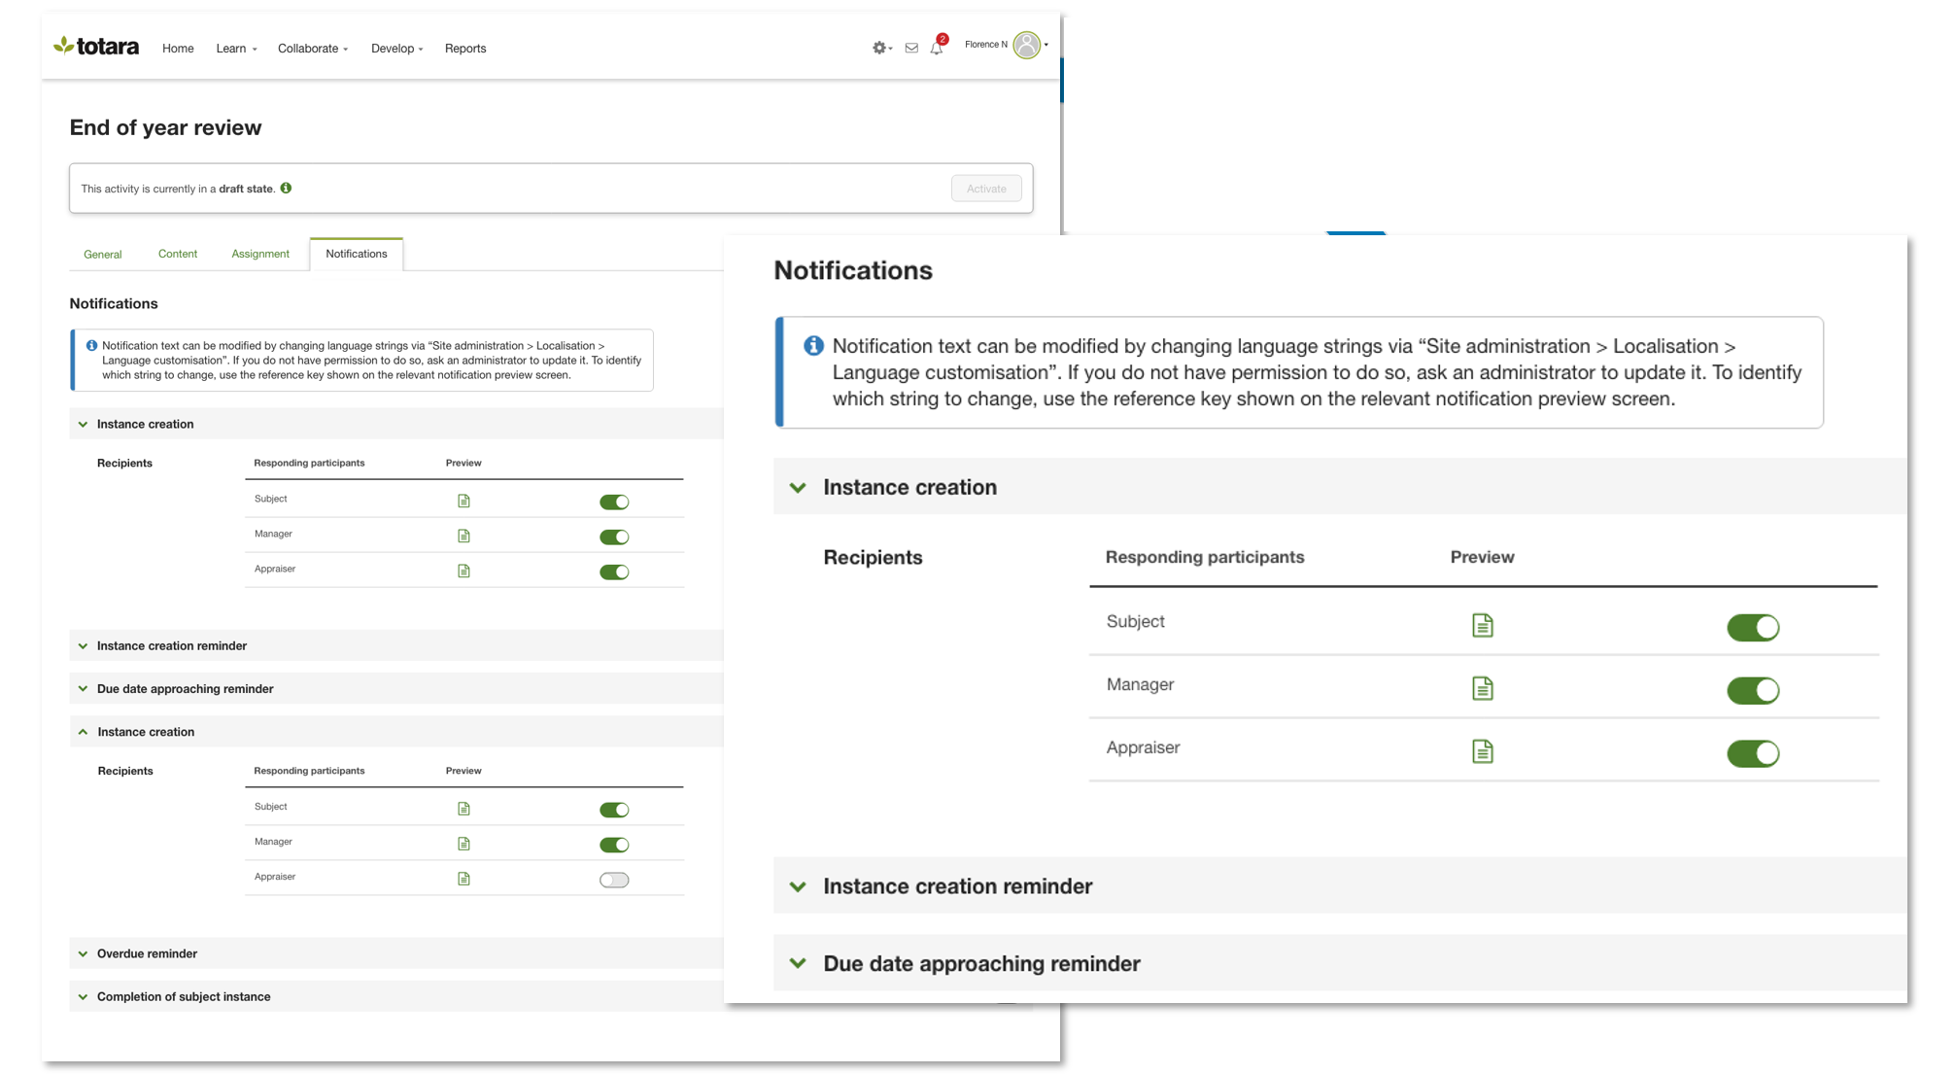Turn off the Manager notification toggle
The height and width of the screenshot is (1074, 1955).
(x=1753, y=690)
